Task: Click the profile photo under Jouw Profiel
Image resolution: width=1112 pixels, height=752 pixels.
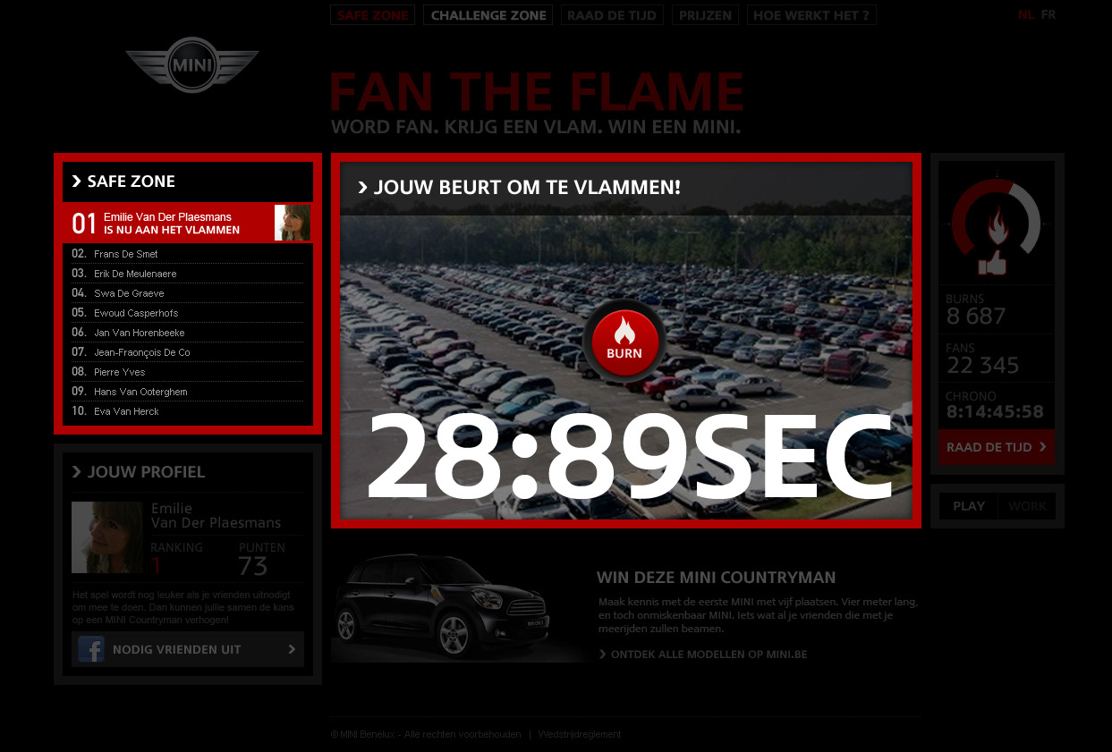Action: [107, 537]
